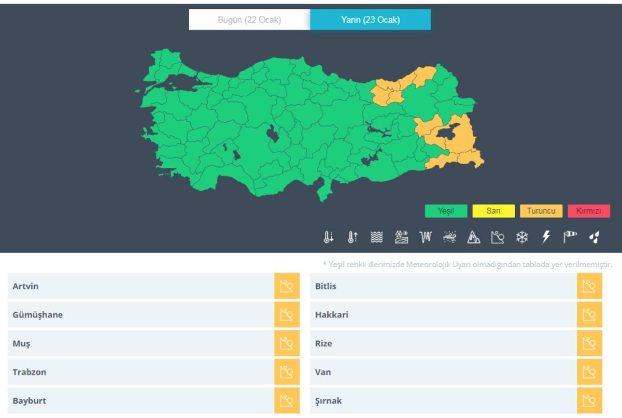The image size is (622, 418).
Task: Click the Kırmızı red legend swatch
Action: [x=588, y=211]
